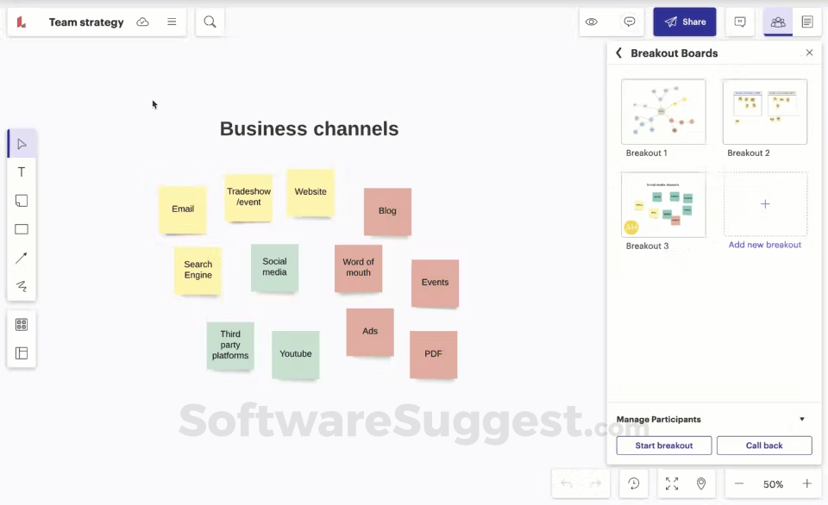Open the 50% zoom level control
Screen dimensions: 828x505
click(773, 483)
